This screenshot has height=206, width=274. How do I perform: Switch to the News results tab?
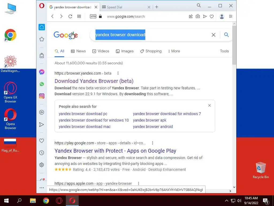(78, 51)
